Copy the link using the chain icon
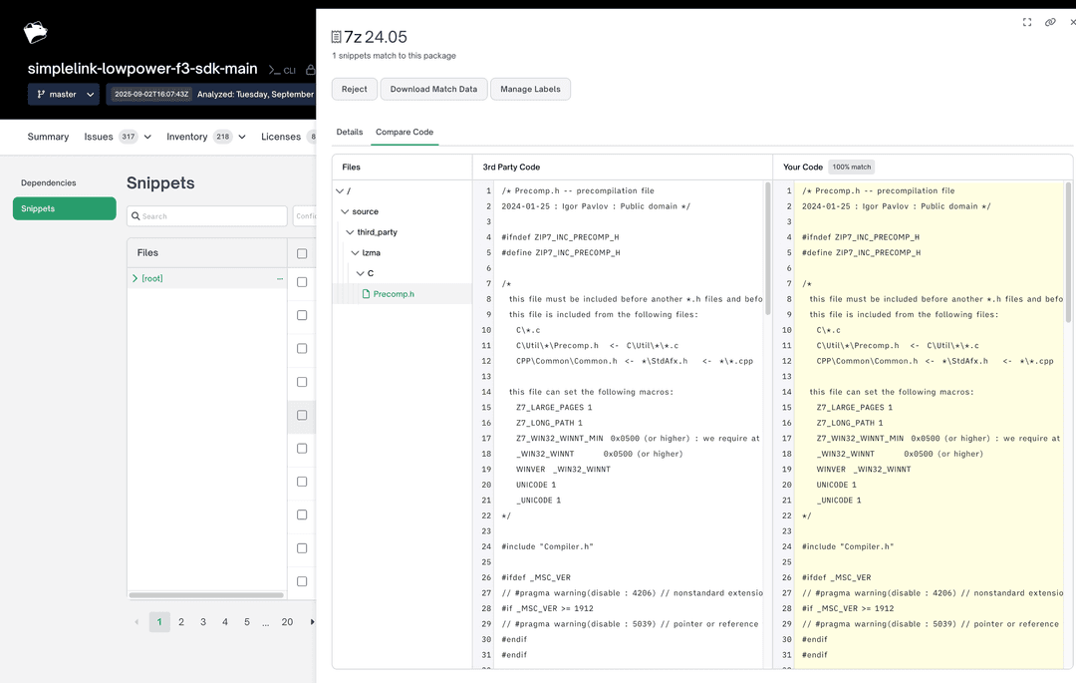 pyautogui.click(x=1050, y=21)
